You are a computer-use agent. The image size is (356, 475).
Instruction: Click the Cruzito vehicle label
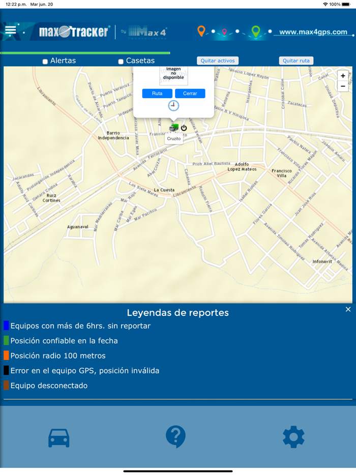click(174, 139)
